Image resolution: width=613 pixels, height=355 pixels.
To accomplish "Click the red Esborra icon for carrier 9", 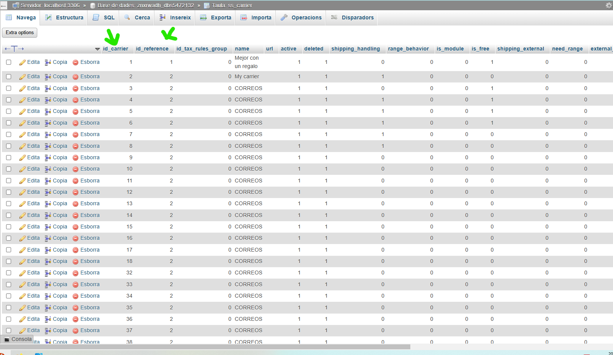I will point(75,158).
